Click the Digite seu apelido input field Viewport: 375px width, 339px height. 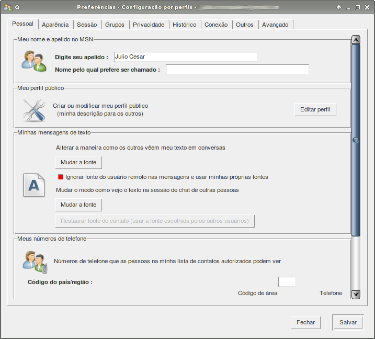click(x=186, y=56)
